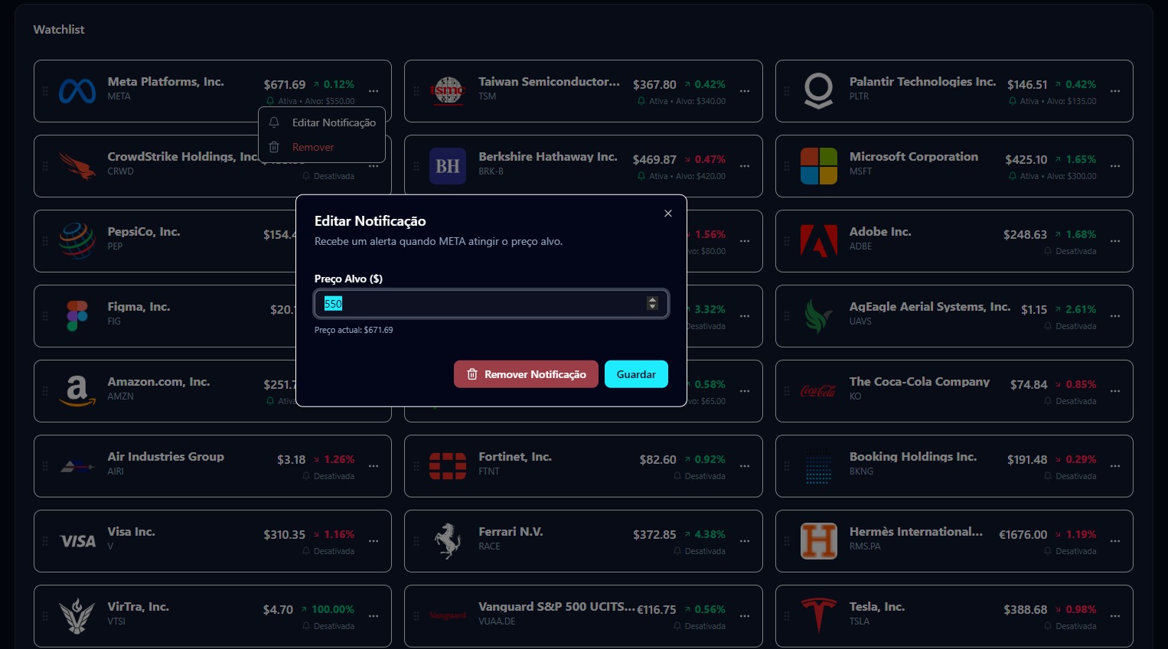Click the VirTra logo icon

pos(77,616)
